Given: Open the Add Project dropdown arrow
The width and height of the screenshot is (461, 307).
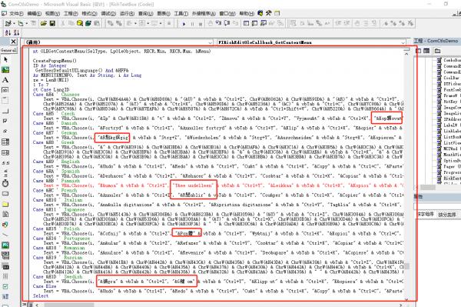Looking at the screenshot, I should click(14, 23).
